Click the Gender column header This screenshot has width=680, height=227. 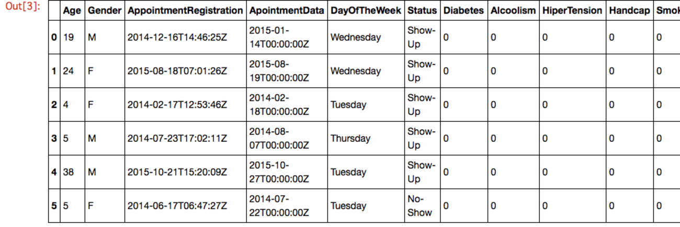point(105,10)
